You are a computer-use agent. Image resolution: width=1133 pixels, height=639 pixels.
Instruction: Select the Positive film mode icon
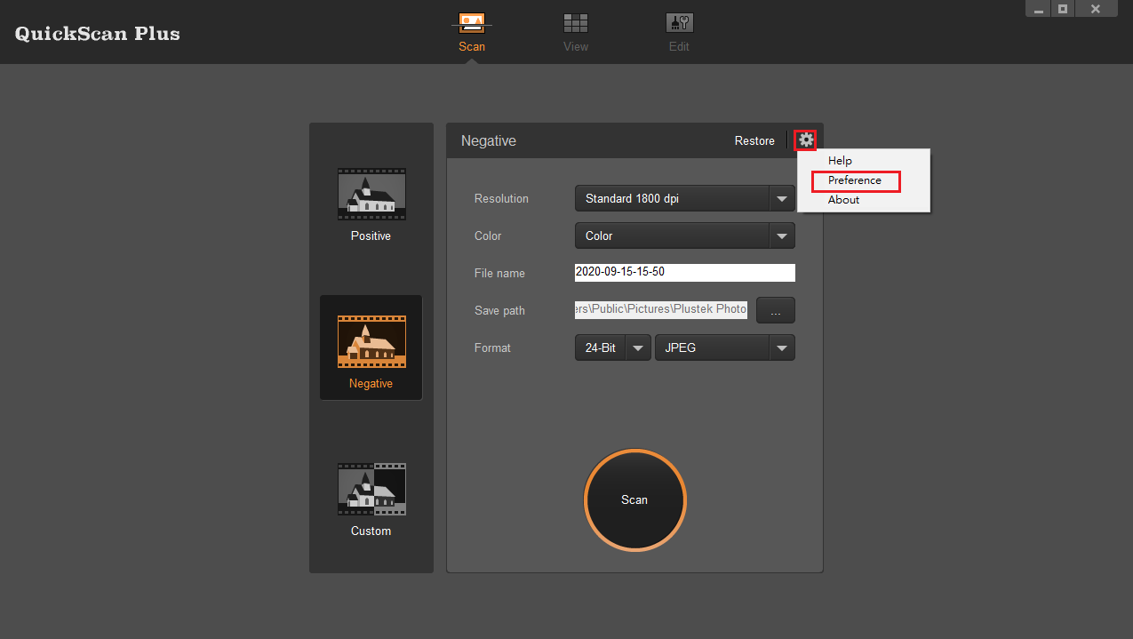(371, 195)
